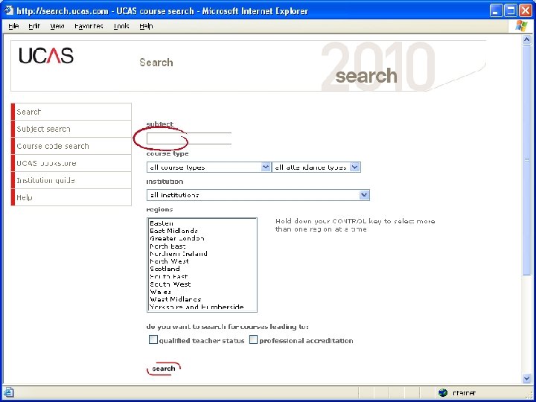536x402 pixels.
Task: Click the search button below checkboxes
Action: (x=163, y=368)
